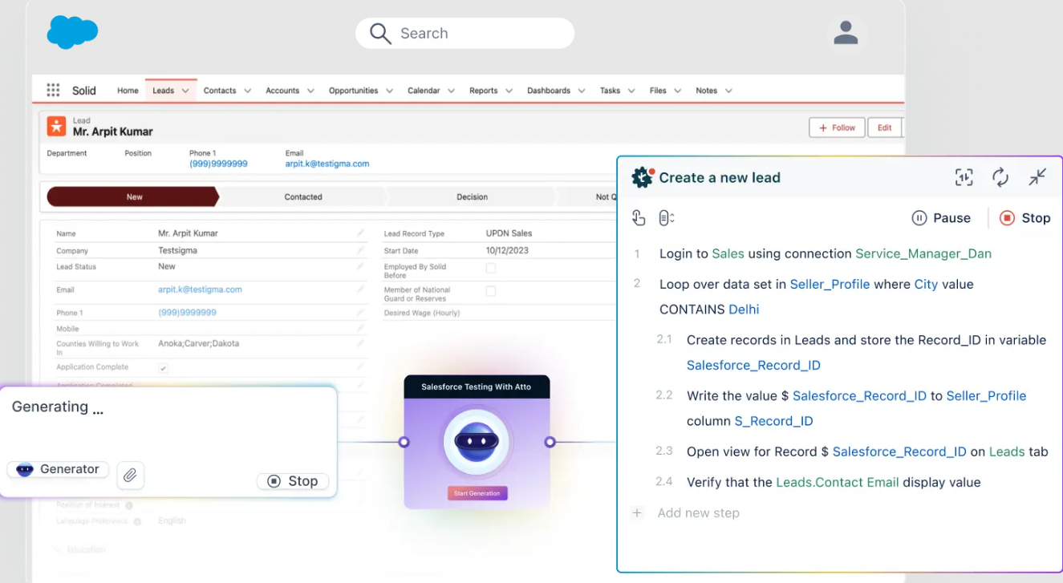Click the Atto robot avatar
This screenshot has width=1063, height=583.
477,442
